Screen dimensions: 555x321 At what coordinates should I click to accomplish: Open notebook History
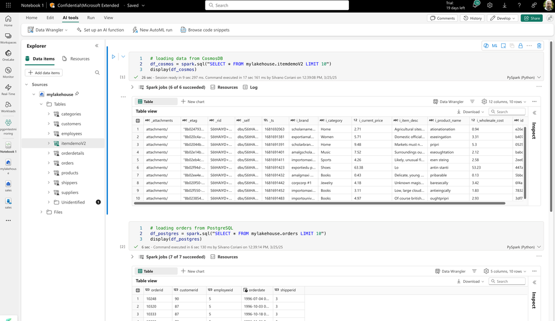point(473,18)
